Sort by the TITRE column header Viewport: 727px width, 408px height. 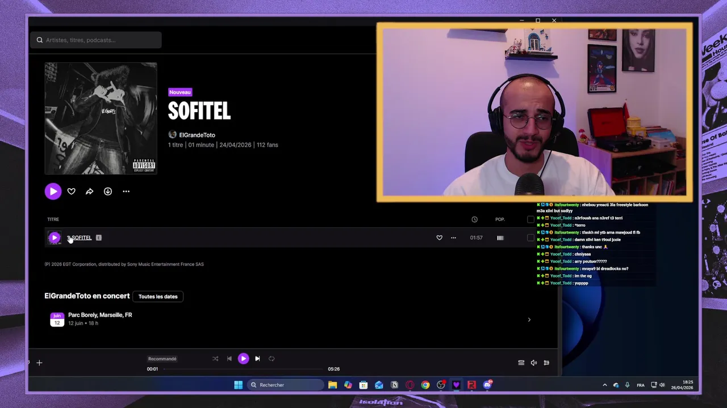pos(53,219)
